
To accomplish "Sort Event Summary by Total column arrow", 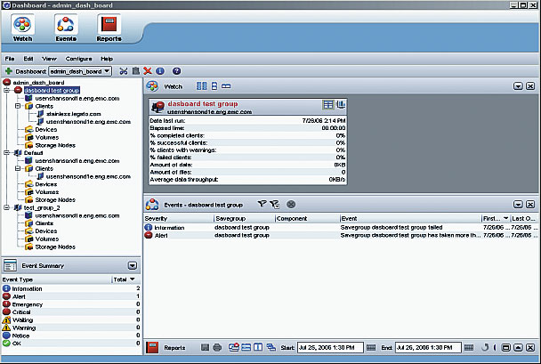I will (x=133, y=279).
